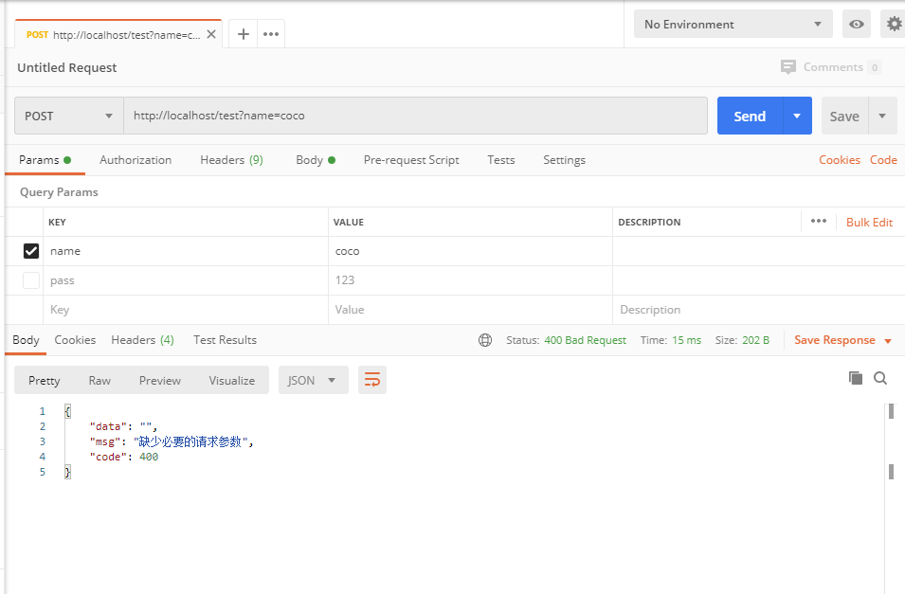This screenshot has height=594, width=905.
Task: Open the Code snippet link
Action: point(883,160)
